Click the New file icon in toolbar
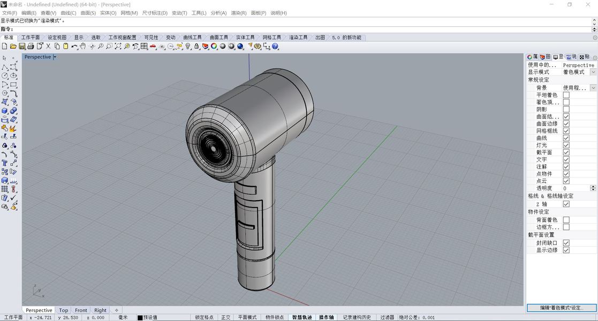598x321 pixels. tap(5, 46)
